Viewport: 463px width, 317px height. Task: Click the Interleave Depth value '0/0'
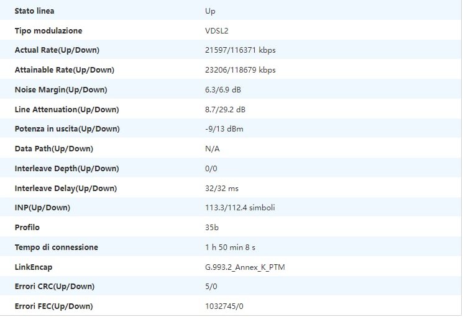tap(211, 169)
